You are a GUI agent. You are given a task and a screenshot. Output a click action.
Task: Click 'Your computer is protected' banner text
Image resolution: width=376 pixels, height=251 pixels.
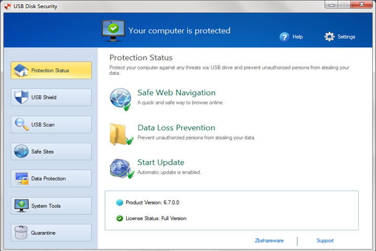coord(179,31)
